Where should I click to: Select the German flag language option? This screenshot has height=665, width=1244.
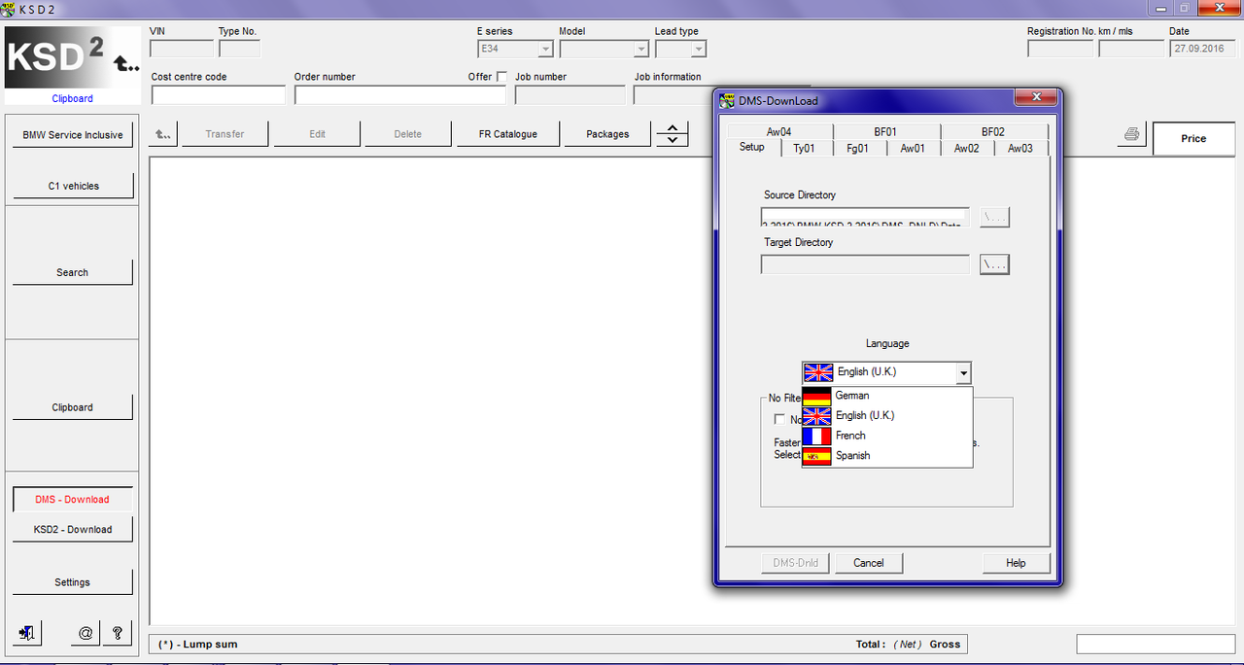[886, 396]
